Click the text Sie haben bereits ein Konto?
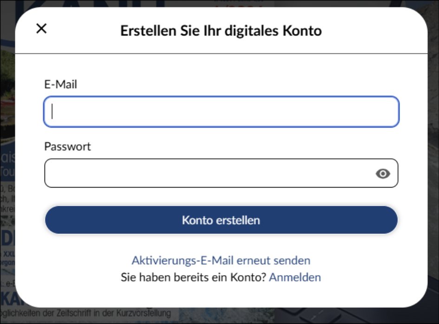The width and height of the screenshot is (439, 324). 193,278
